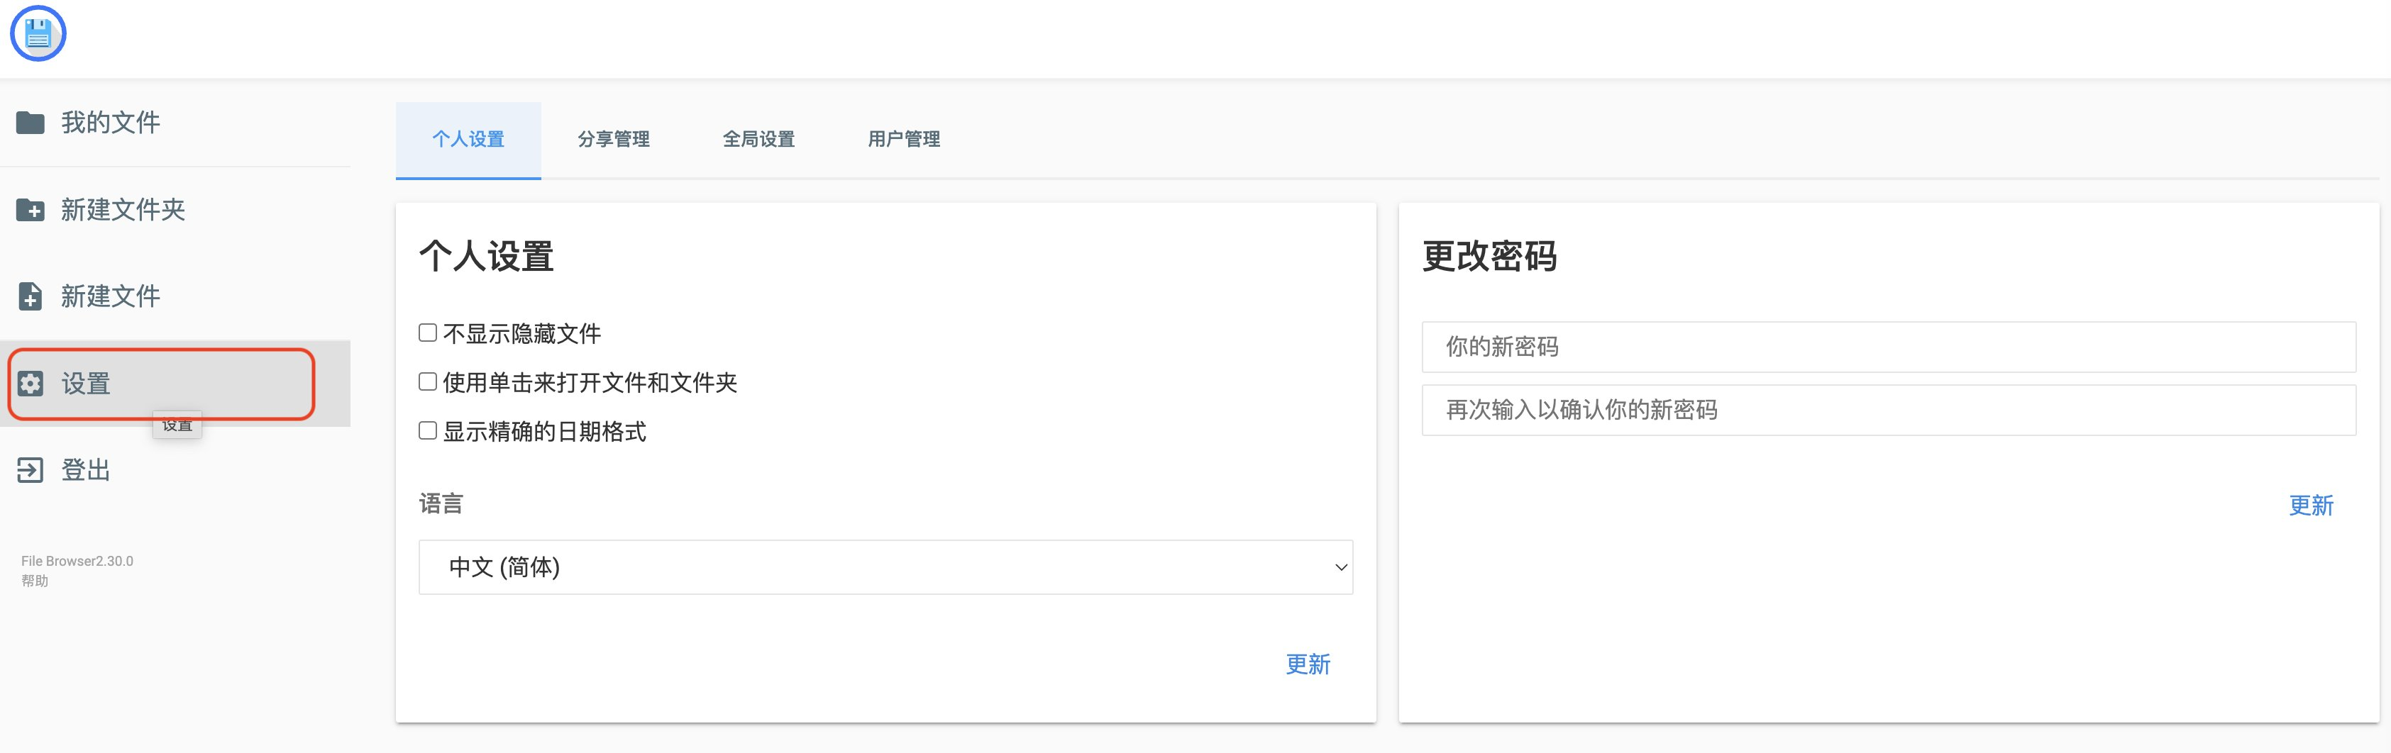Switch to the 分享管理 tab

pos(614,139)
